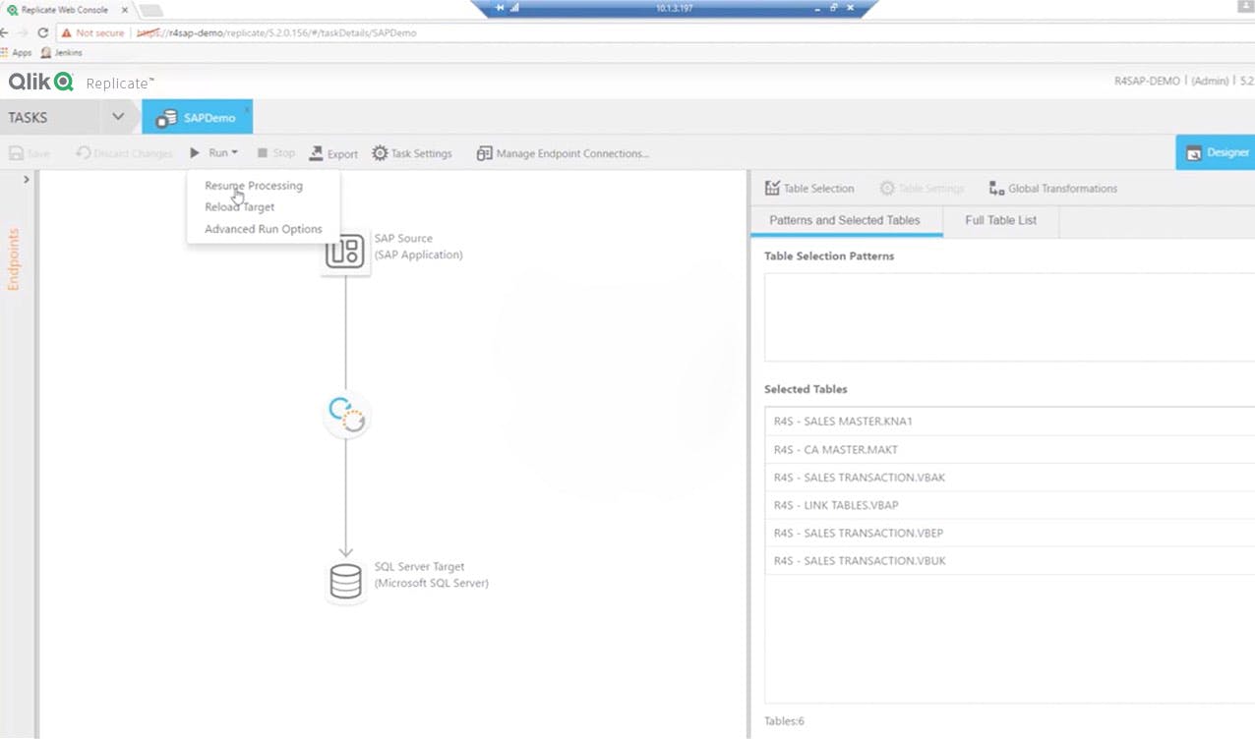Click the Global Transformations label

pyautogui.click(x=1062, y=188)
